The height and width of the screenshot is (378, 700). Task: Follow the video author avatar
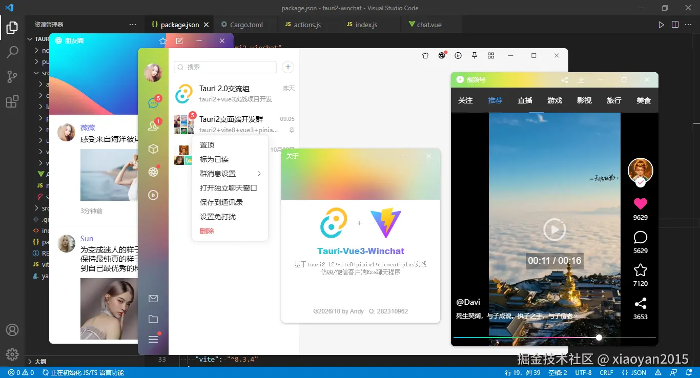(x=641, y=171)
